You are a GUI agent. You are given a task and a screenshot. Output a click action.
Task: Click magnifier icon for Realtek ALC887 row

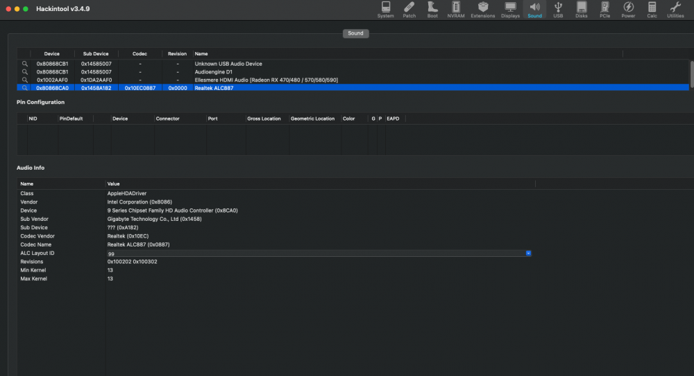(x=25, y=88)
